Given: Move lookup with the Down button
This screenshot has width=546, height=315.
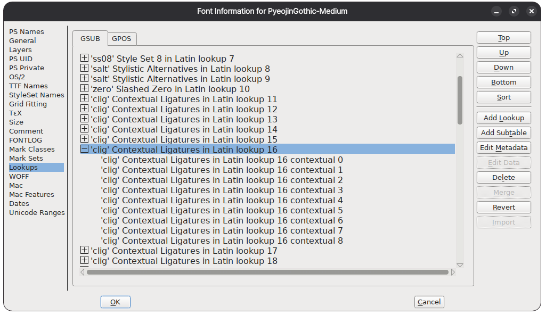Looking at the screenshot, I should [503, 68].
